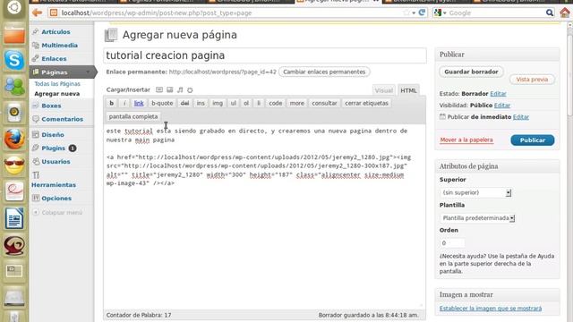Collapse the admin menu via Colapsar menú
The width and height of the screenshot is (573, 322).
57,213
